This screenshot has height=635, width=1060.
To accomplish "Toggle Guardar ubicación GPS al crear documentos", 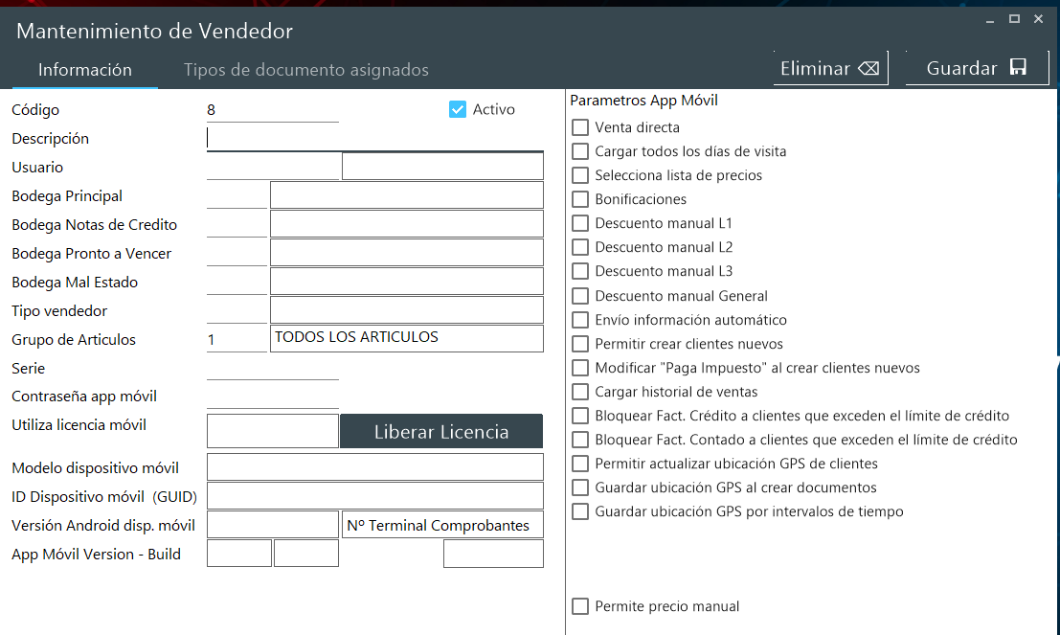I will [x=580, y=488].
